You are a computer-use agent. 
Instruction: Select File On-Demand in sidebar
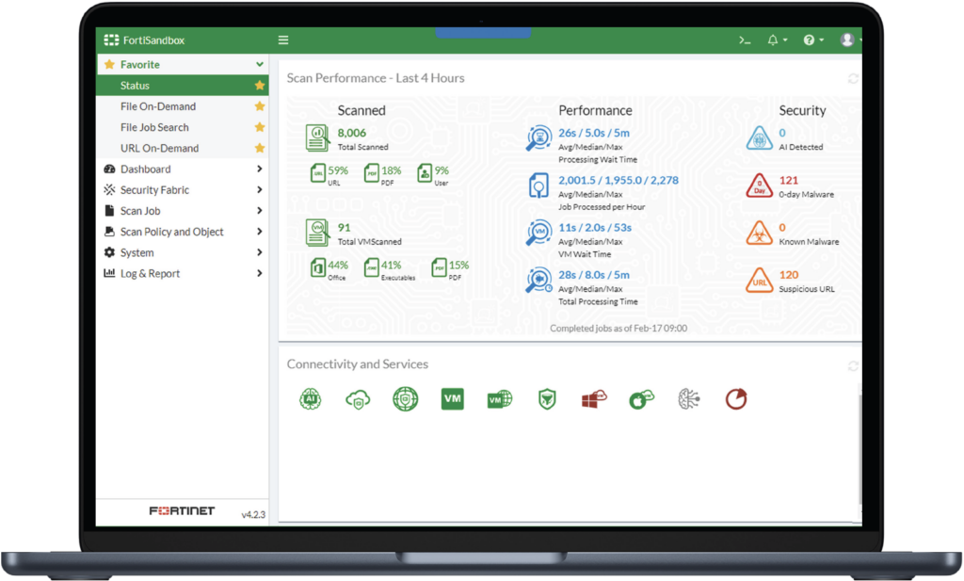point(158,106)
